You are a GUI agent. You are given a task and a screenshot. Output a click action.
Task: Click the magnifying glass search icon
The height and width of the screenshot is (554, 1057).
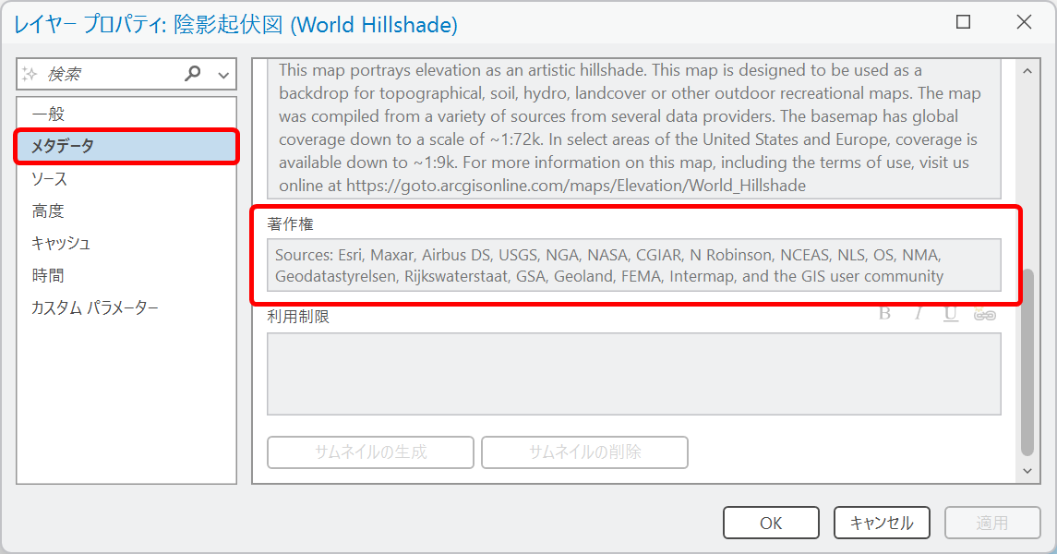tap(193, 74)
